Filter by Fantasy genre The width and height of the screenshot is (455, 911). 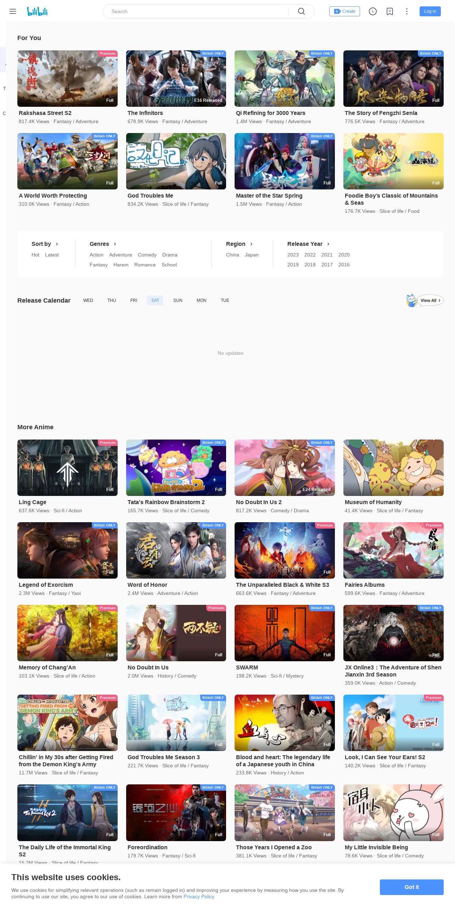(x=99, y=265)
